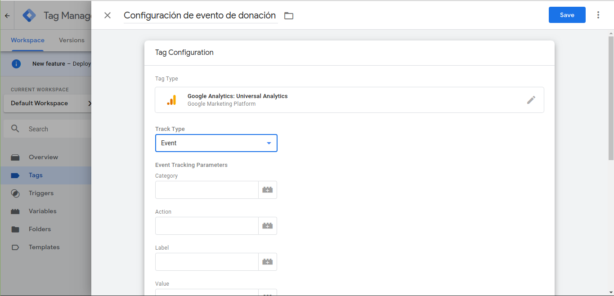The image size is (614, 296).
Task: Click the pencil icon to edit tag type
Action: (531, 100)
